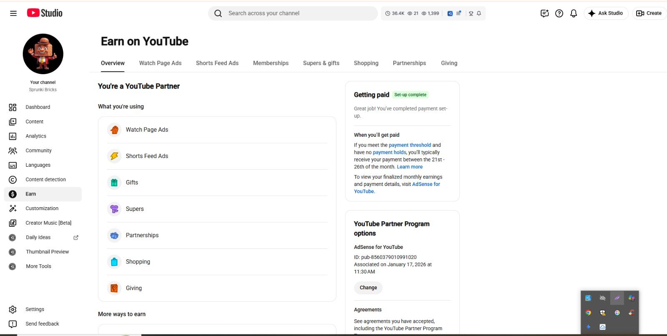Viewport: 667px width, 336px height.
Task: Click the purple feather tray icon
Action: pyautogui.click(x=617, y=298)
